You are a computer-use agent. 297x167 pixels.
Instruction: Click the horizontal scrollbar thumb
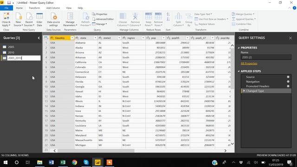click(x=96, y=151)
